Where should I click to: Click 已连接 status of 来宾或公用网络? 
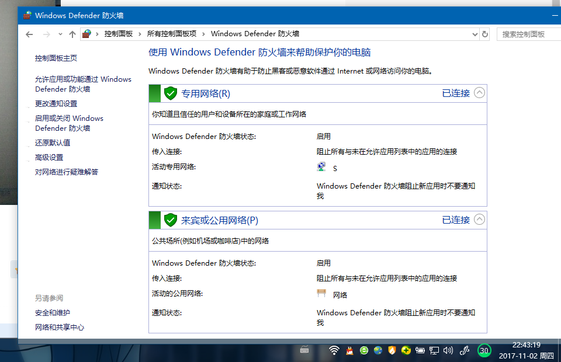click(x=456, y=220)
